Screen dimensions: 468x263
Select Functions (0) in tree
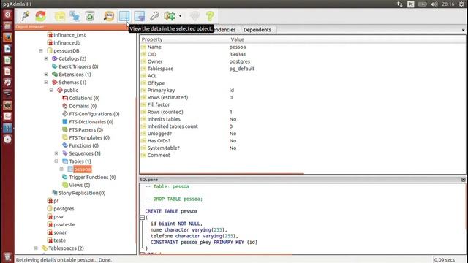click(83, 145)
